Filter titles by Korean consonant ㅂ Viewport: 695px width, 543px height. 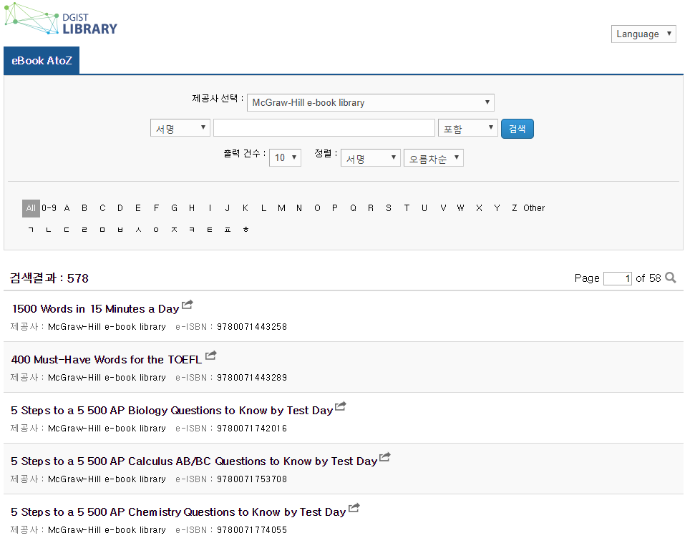120,230
